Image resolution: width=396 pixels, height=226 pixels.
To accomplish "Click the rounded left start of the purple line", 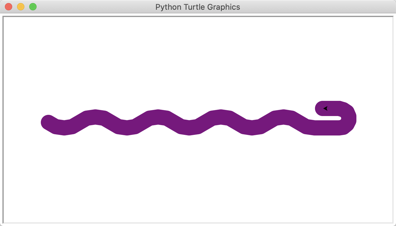I will (x=49, y=122).
